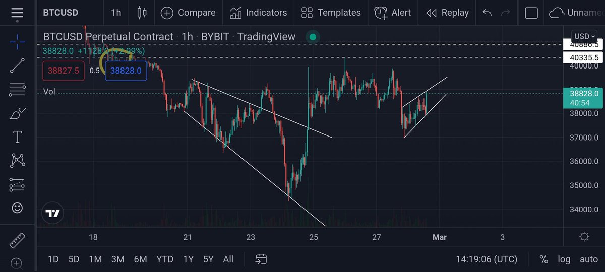Create a new Alert
This screenshot has width=605, height=272.
(x=393, y=13)
